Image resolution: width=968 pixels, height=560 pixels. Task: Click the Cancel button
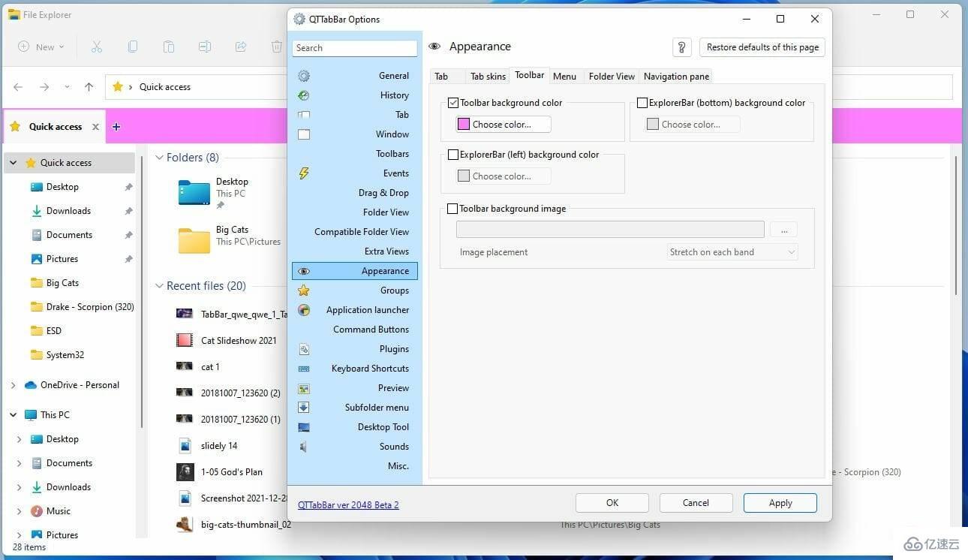click(x=696, y=503)
